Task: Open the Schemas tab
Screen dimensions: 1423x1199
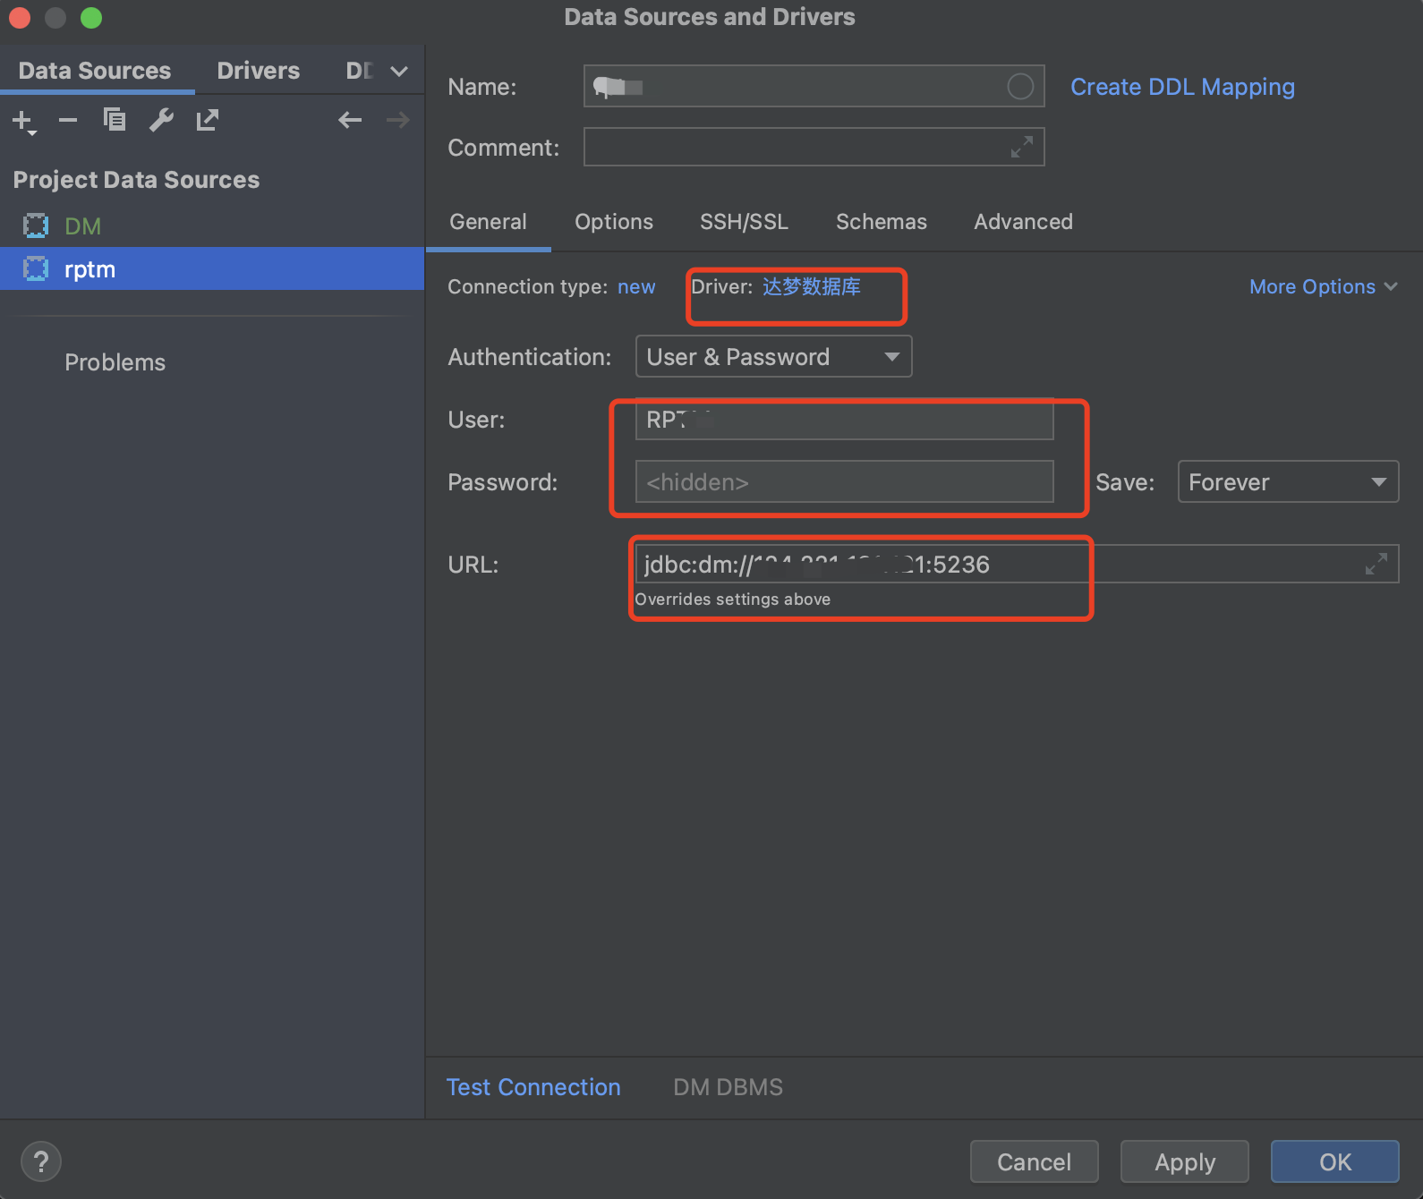Action: coord(882,222)
